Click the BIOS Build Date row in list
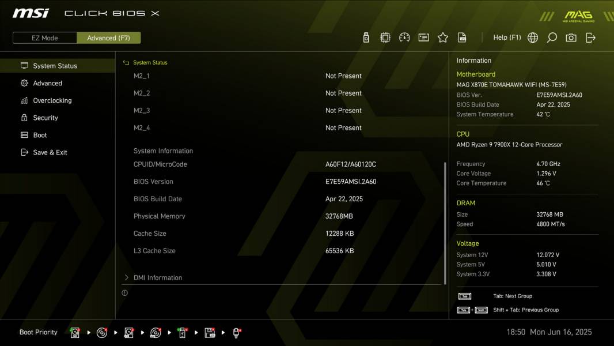The image size is (614, 346). (282, 199)
